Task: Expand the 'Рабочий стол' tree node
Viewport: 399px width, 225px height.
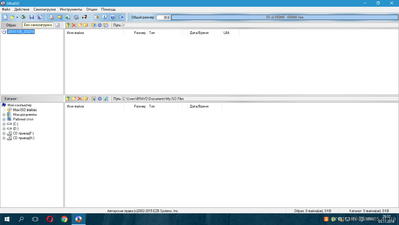Action: [4, 119]
